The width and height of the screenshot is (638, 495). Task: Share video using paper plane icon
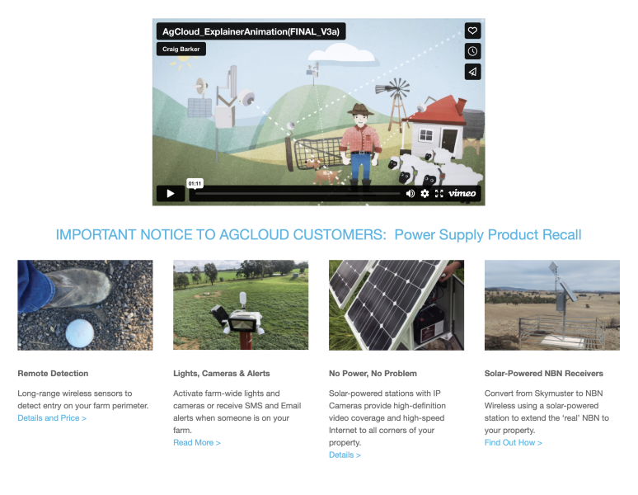[472, 72]
